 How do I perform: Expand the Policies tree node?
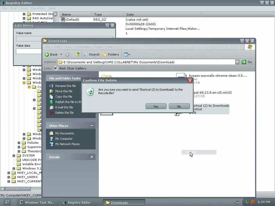click(x=19, y=143)
